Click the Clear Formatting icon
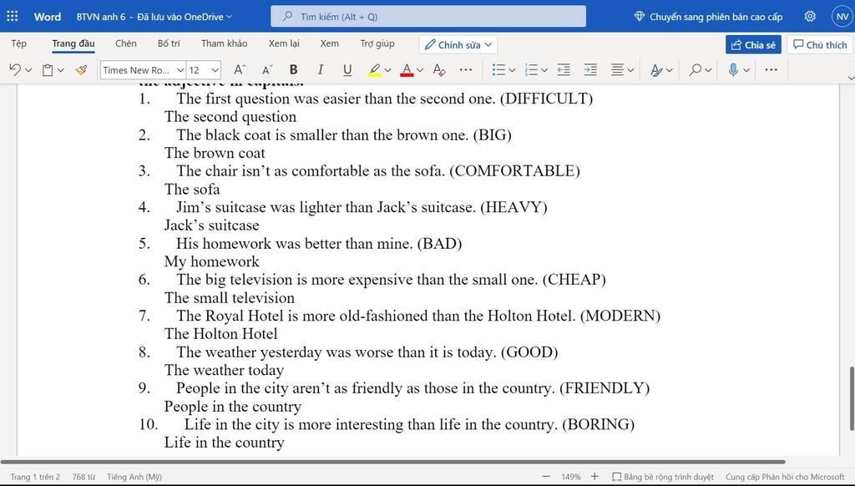 click(x=439, y=70)
